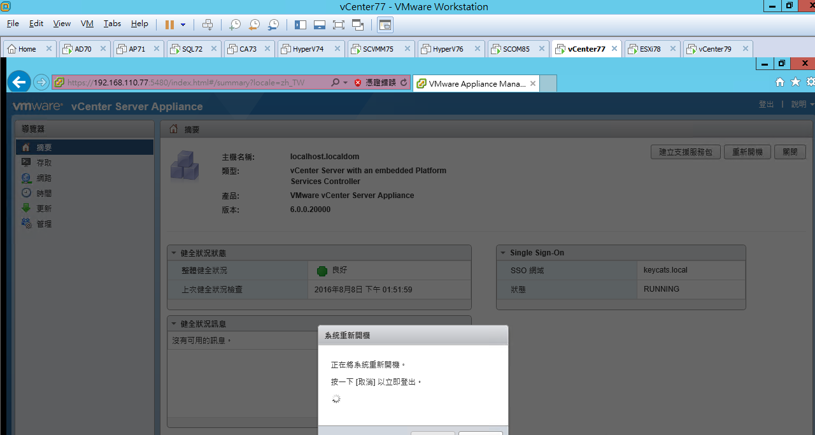This screenshot has height=435, width=815.
Task: Open the View menu
Action: [62, 24]
